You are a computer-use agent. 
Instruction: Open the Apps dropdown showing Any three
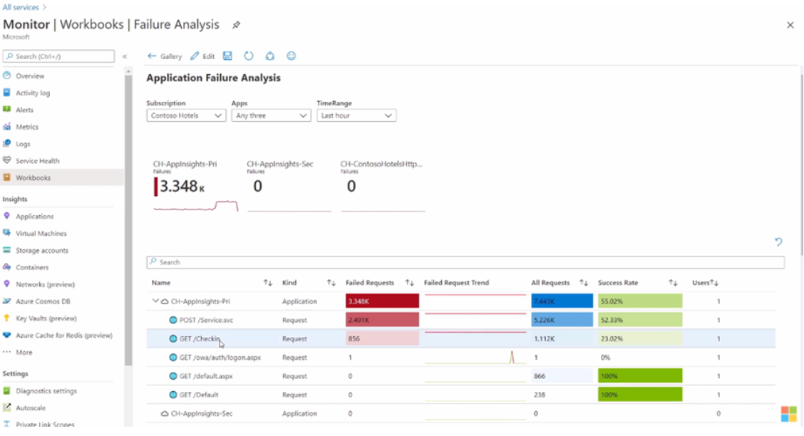point(272,115)
